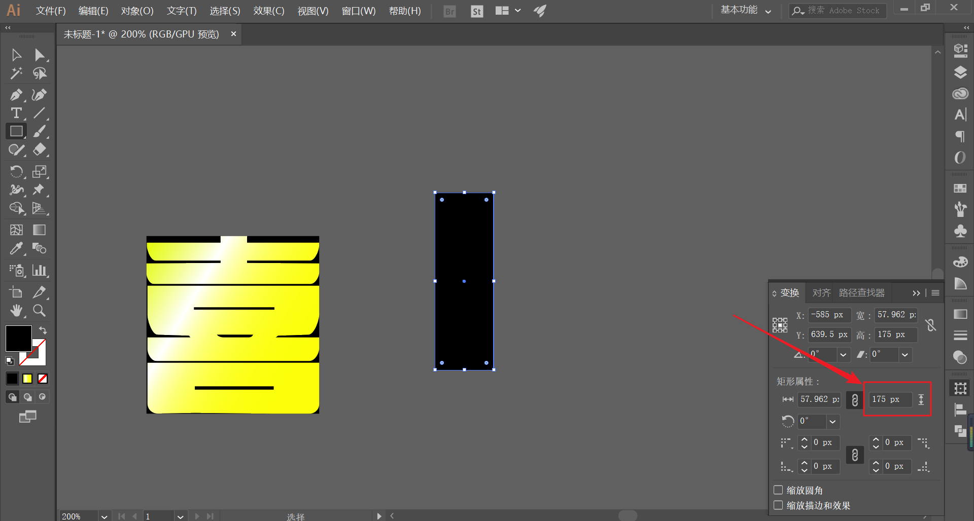Screen dimensions: 974x521
Task: Open the rotation angle dropdown in Transform
Action: 843,355
